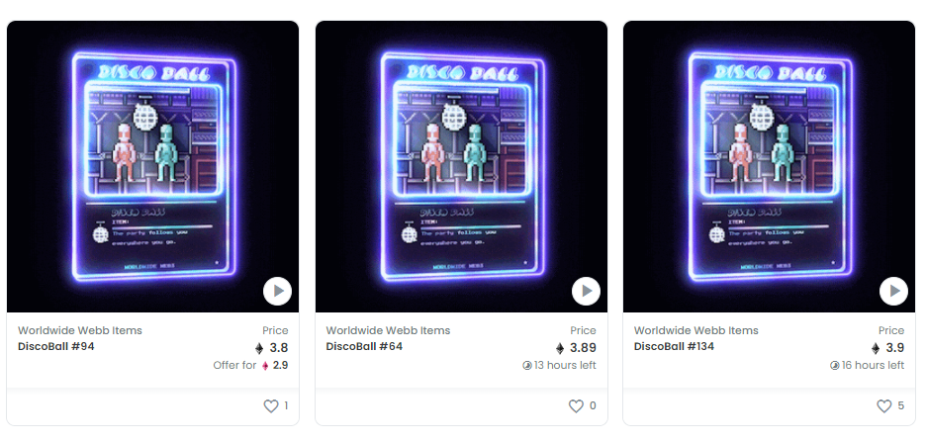Click Ethereum icon beside 3.8 price
The image size is (926, 442).
[258, 348]
